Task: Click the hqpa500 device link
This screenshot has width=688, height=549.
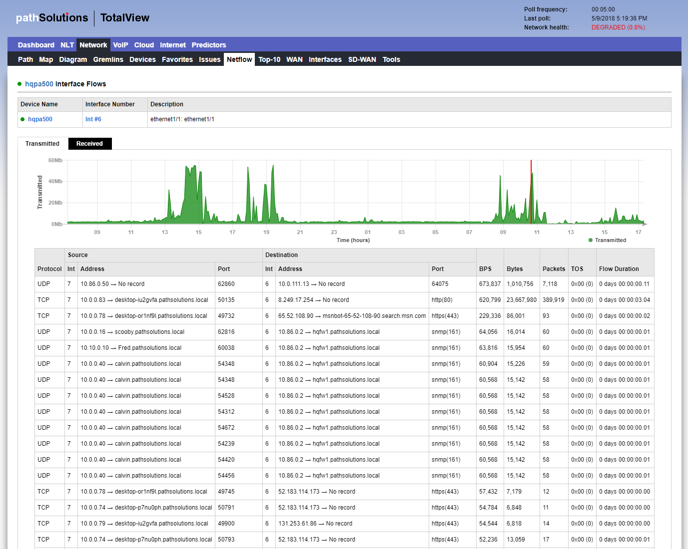Action: coord(40,119)
